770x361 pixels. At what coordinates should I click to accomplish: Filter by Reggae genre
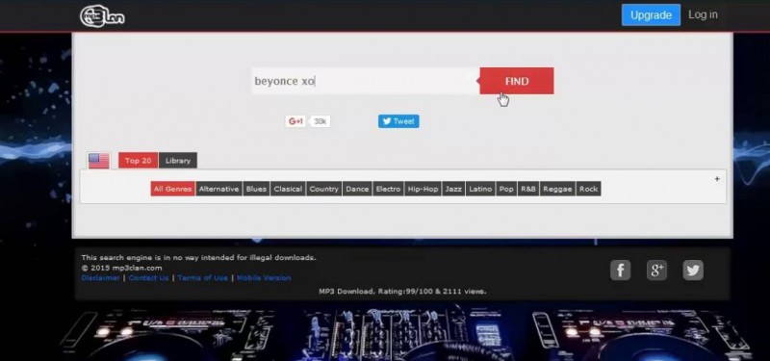click(x=558, y=189)
